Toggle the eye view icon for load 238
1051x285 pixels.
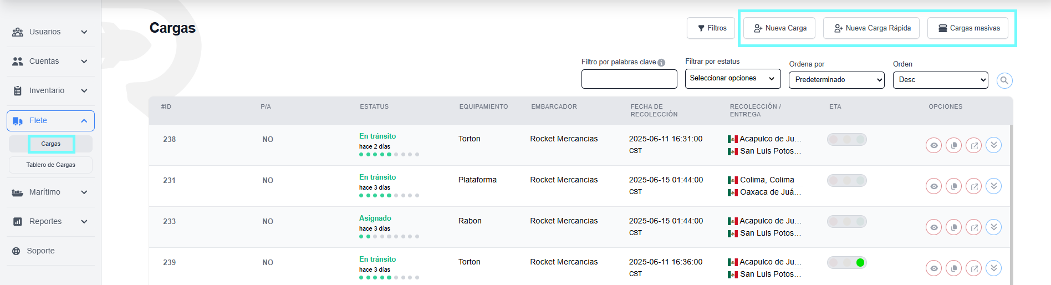point(933,145)
